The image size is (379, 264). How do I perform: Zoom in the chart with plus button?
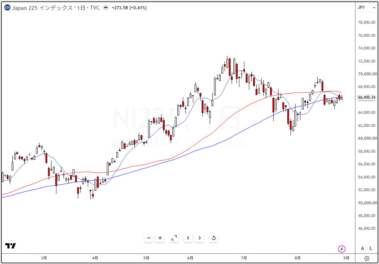160,238
